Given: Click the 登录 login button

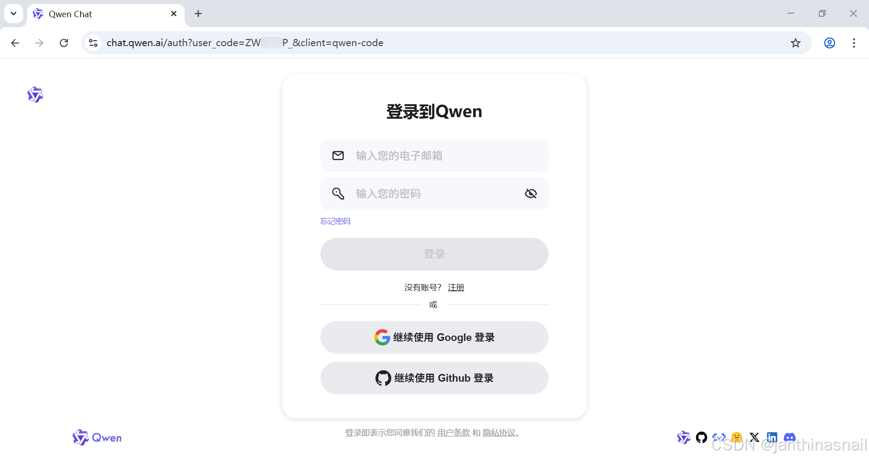Looking at the screenshot, I should [434, 254].
